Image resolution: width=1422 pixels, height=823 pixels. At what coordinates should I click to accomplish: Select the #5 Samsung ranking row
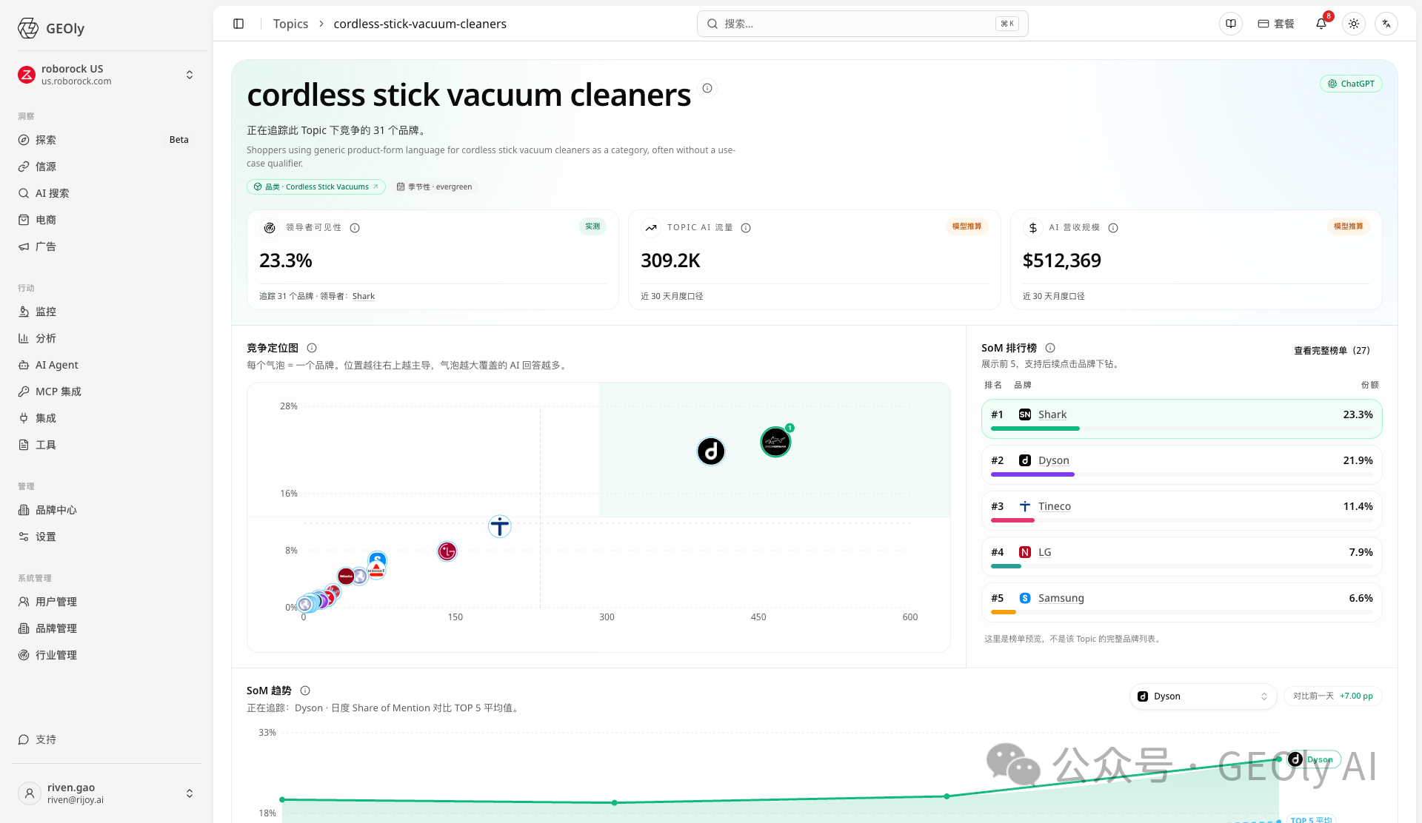click(1181, 602)
